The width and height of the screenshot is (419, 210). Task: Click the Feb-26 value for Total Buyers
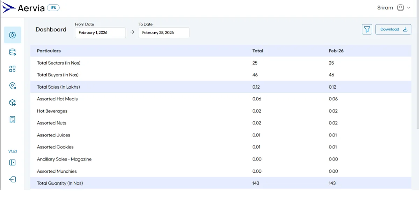[331, 75]
